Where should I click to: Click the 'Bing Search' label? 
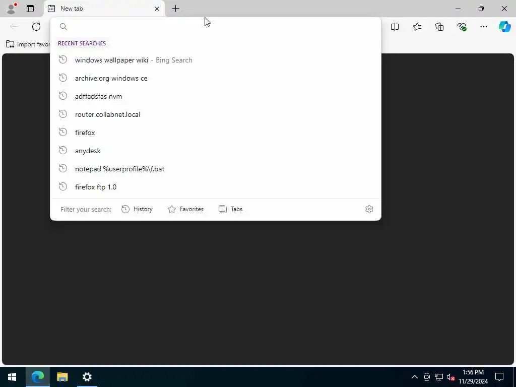pos(174,60)
